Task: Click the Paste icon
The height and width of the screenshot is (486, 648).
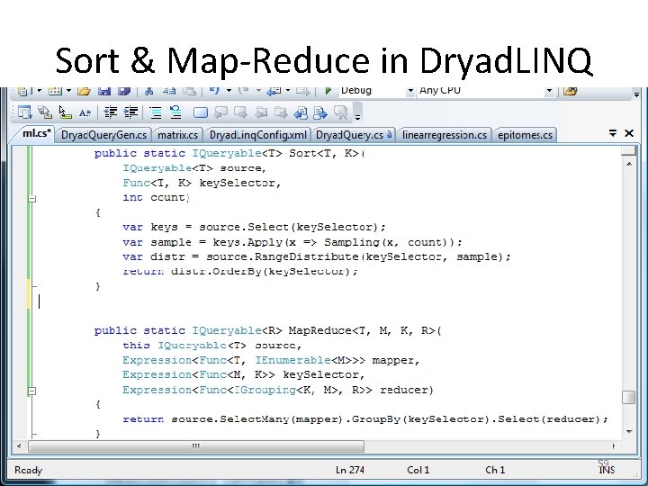Action: pos(189,91)
